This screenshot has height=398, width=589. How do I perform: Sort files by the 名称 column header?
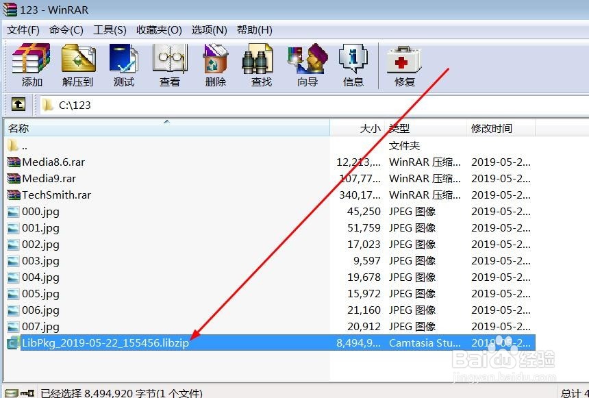pos(19,128)
